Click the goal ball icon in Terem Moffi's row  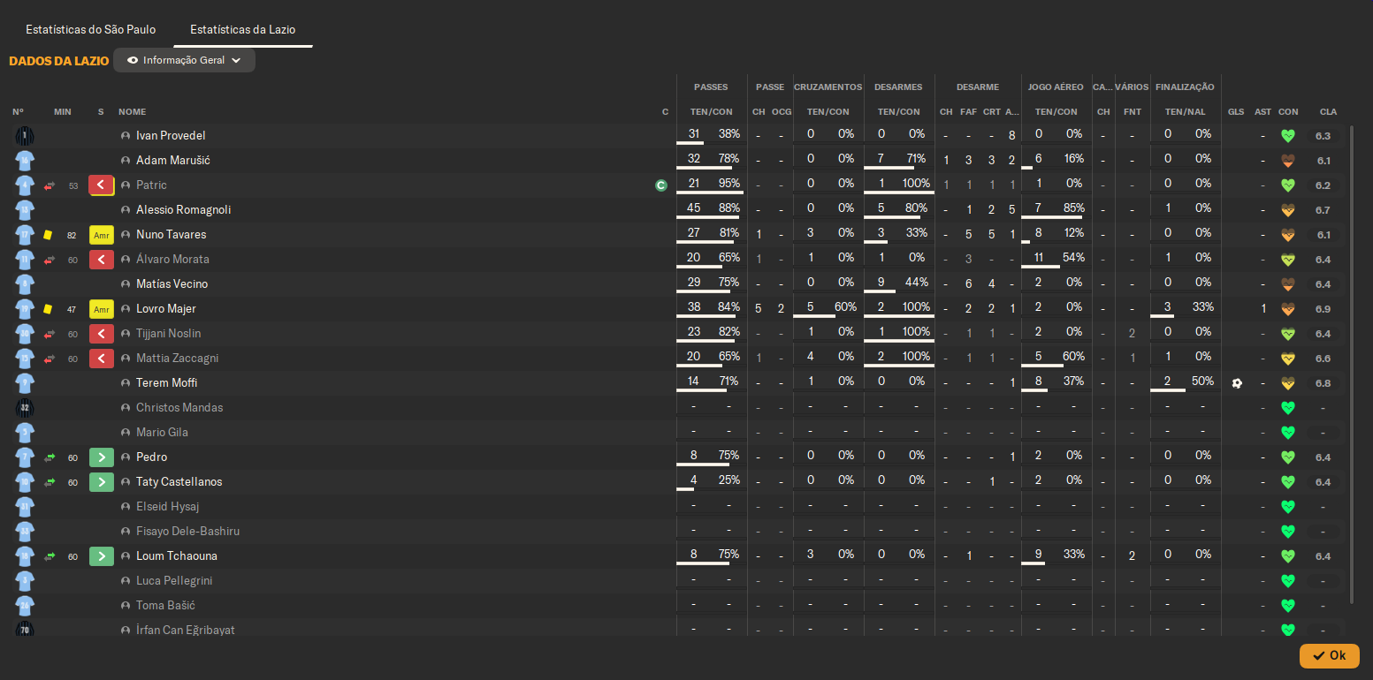pyautogui.click(x=1236, y=383)
